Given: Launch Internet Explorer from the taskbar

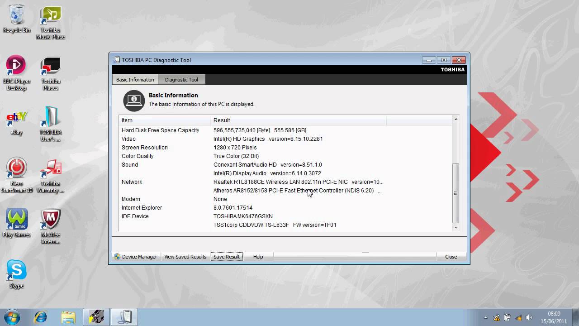Looking at the screenshot, I should [x=41, y=316].
